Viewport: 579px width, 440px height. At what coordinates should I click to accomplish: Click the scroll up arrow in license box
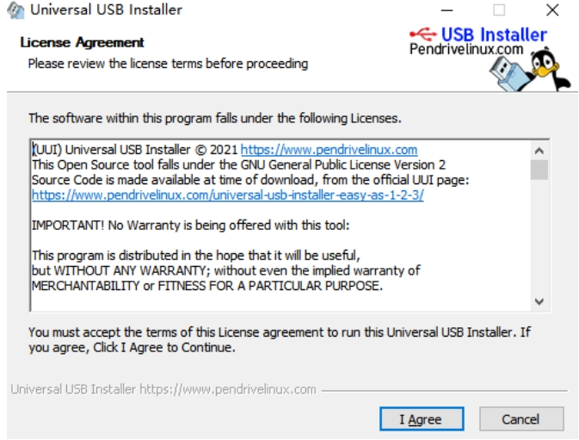click(539, 151)
